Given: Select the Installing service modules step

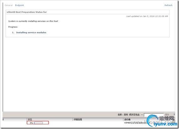Looking at the screenshot, I should click(x=31, y=32).
